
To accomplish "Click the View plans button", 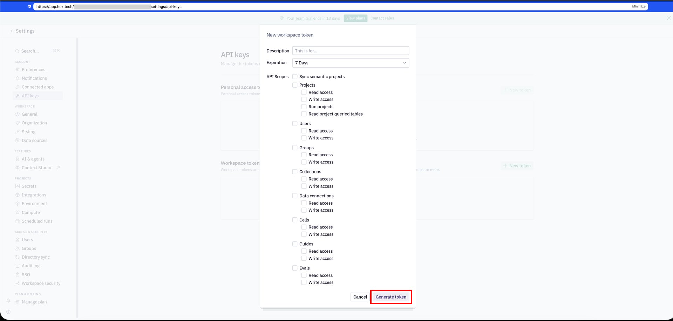I will [355, 18].
